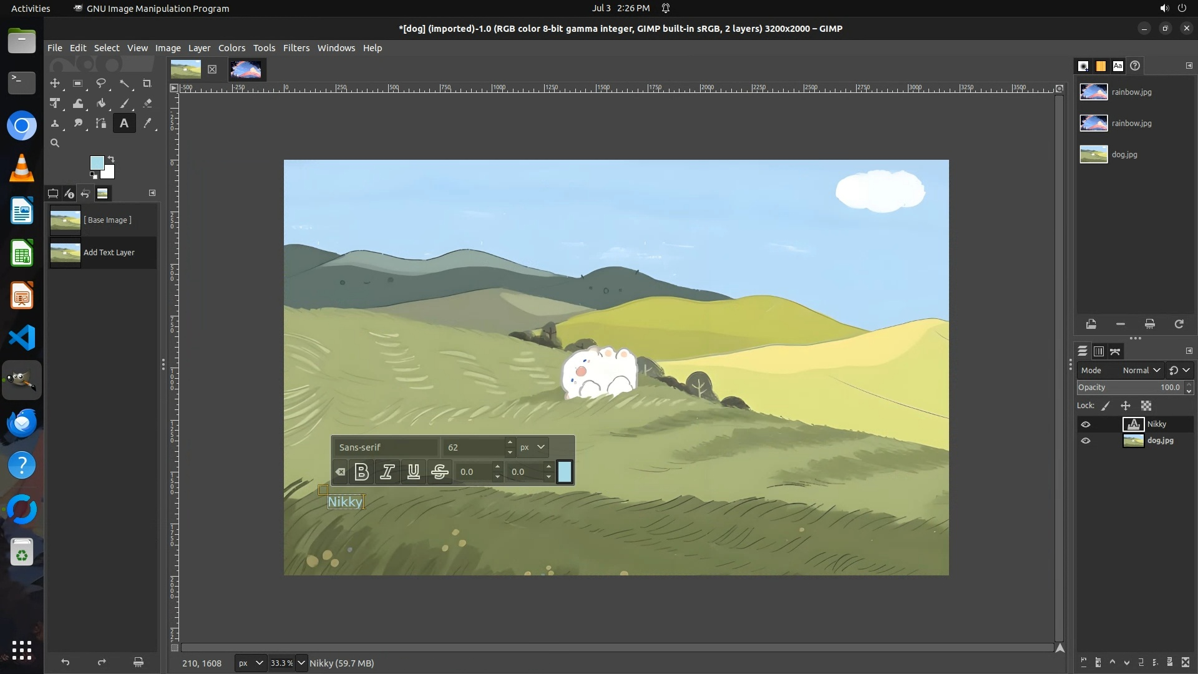This screenshot has height=674, width=1198.
Task: Select the Bucket Fill tool
Action: point(101,104)
